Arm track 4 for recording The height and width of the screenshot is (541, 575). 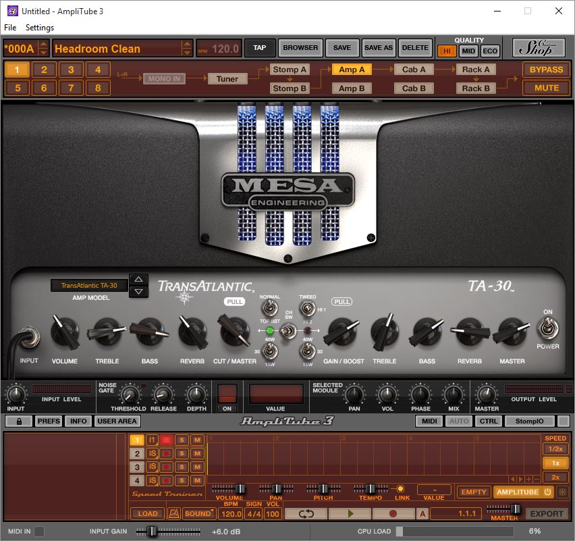(166, 480)
